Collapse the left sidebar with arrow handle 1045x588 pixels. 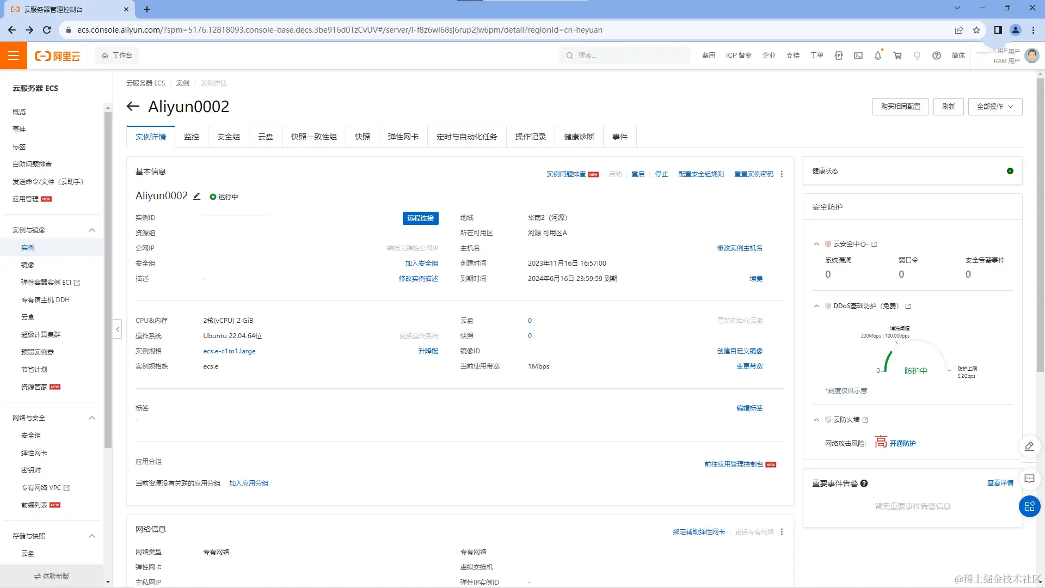118,329
